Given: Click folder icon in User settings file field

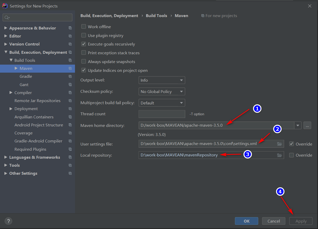Looking at the screenshot, I should [x=279, y=144].
